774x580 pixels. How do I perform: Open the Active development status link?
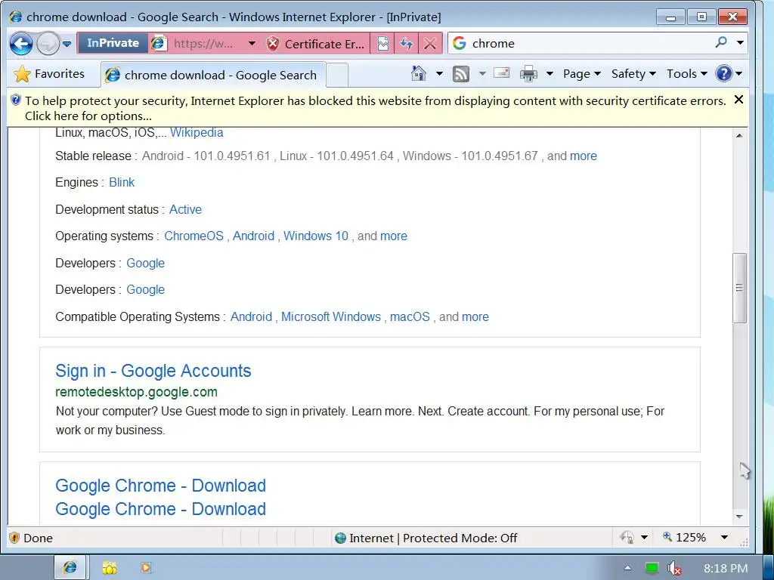click(186, 210)
